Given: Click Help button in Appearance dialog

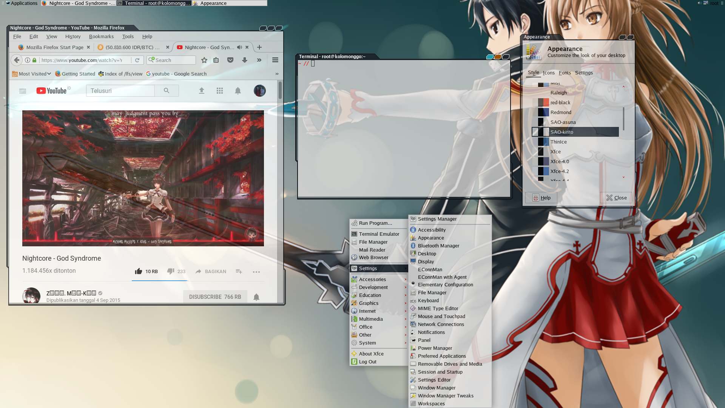Looking at the screenshot, I should click(x=541, y=198).
